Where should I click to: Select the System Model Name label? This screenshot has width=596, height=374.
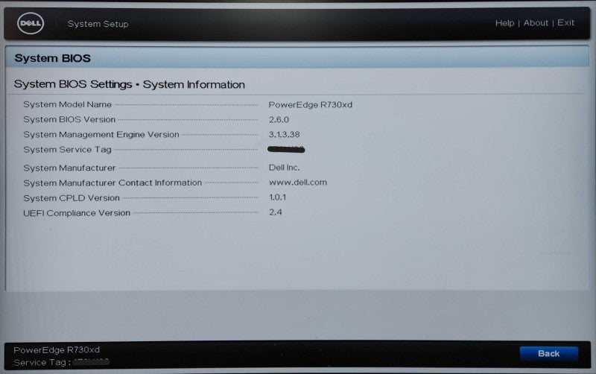[67, 104]
